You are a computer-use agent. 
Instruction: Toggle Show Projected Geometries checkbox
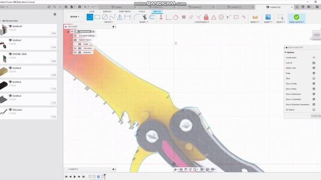(x=313, y=104)
